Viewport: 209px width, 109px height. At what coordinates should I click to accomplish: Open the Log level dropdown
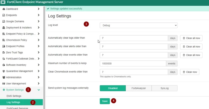coord(139,25)
